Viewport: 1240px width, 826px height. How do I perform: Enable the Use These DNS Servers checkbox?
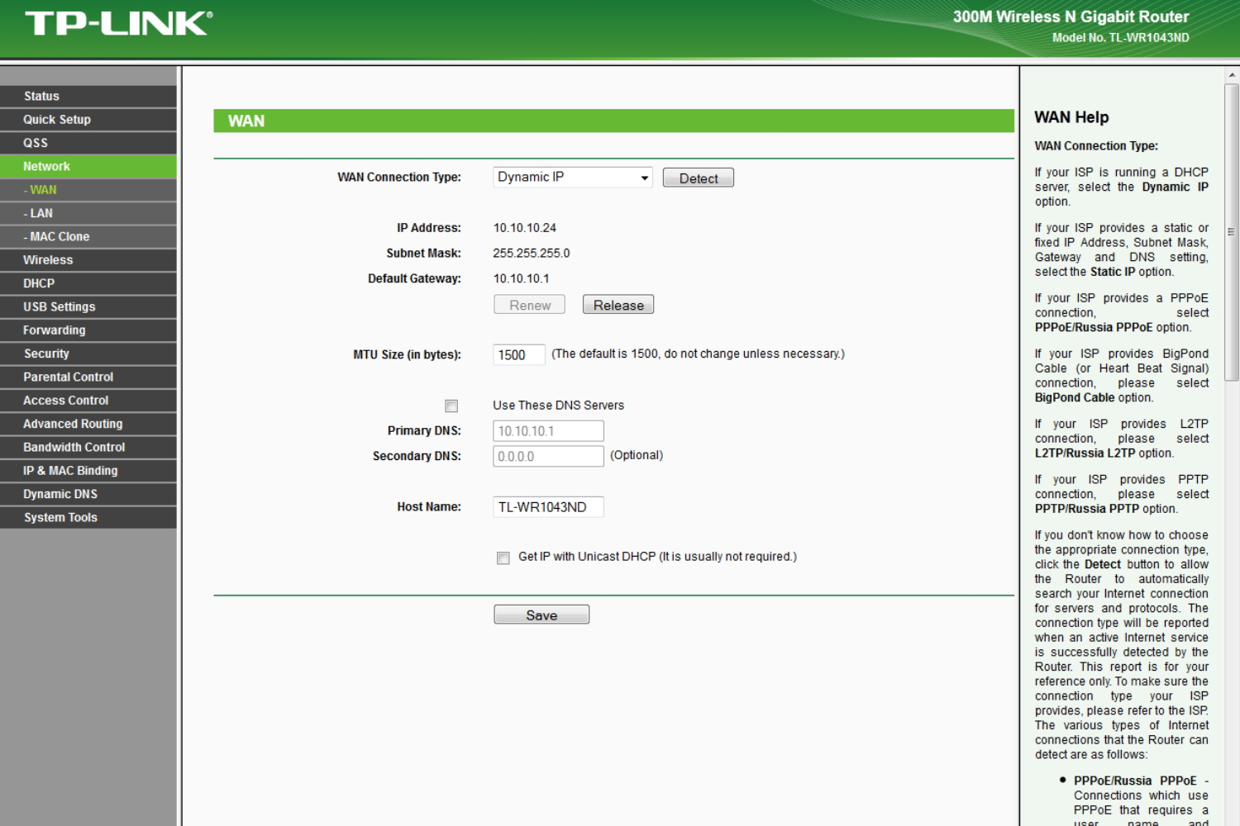point(451,406)
